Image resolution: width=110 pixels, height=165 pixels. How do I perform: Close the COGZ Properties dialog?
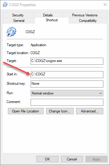[x=105, y=5]
